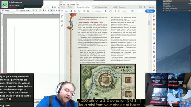
Task: Toggle Underline in the word processor toolbar
Action: pyautogui.click(x=48, y=10)
